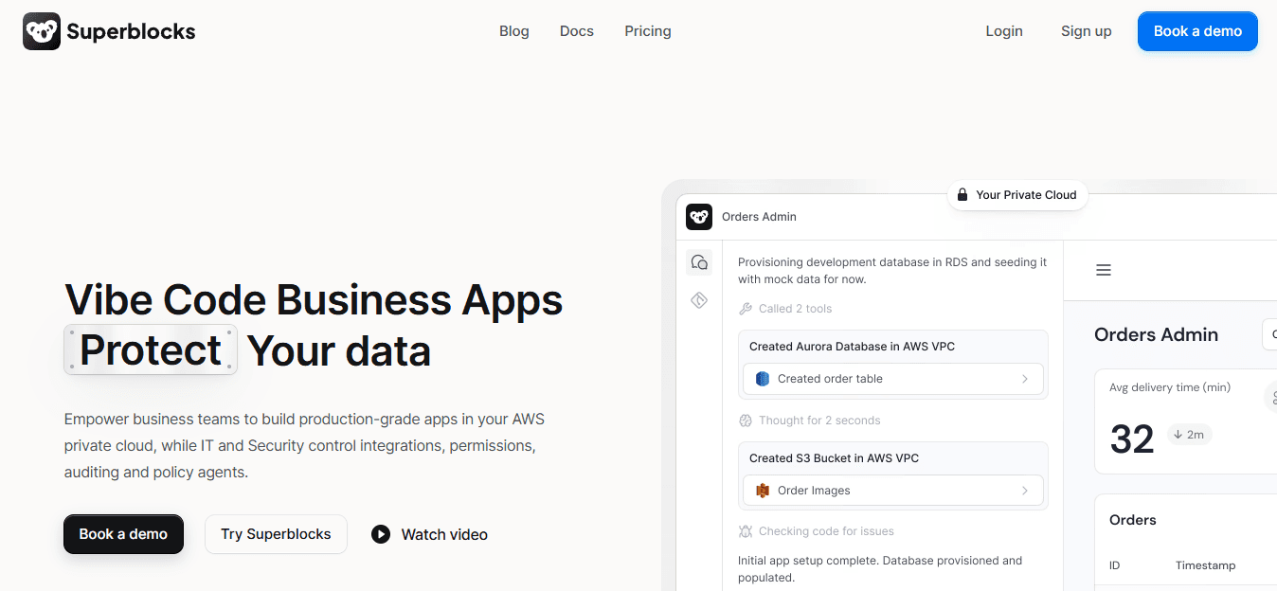Click 'Thought for 2 seconds' text
Viewport: 1277px width, 591px height.
(819, 421)
